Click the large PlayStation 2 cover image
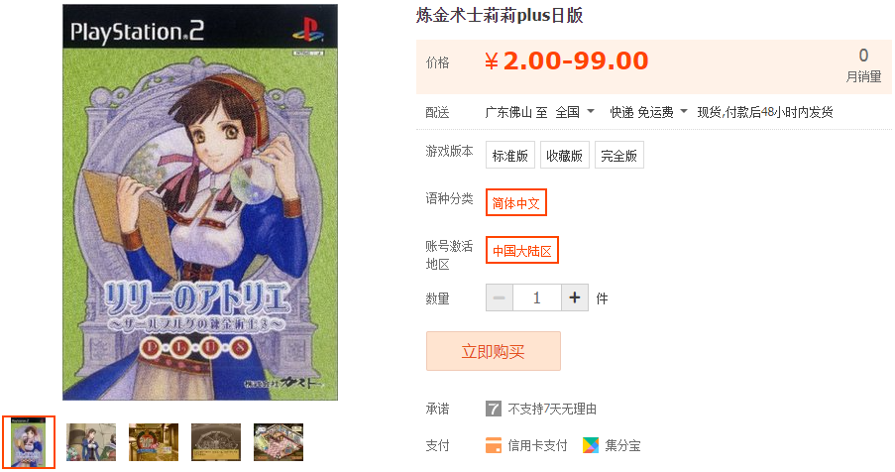Viewport: 895px width, 472px height. tap(200, 202)
